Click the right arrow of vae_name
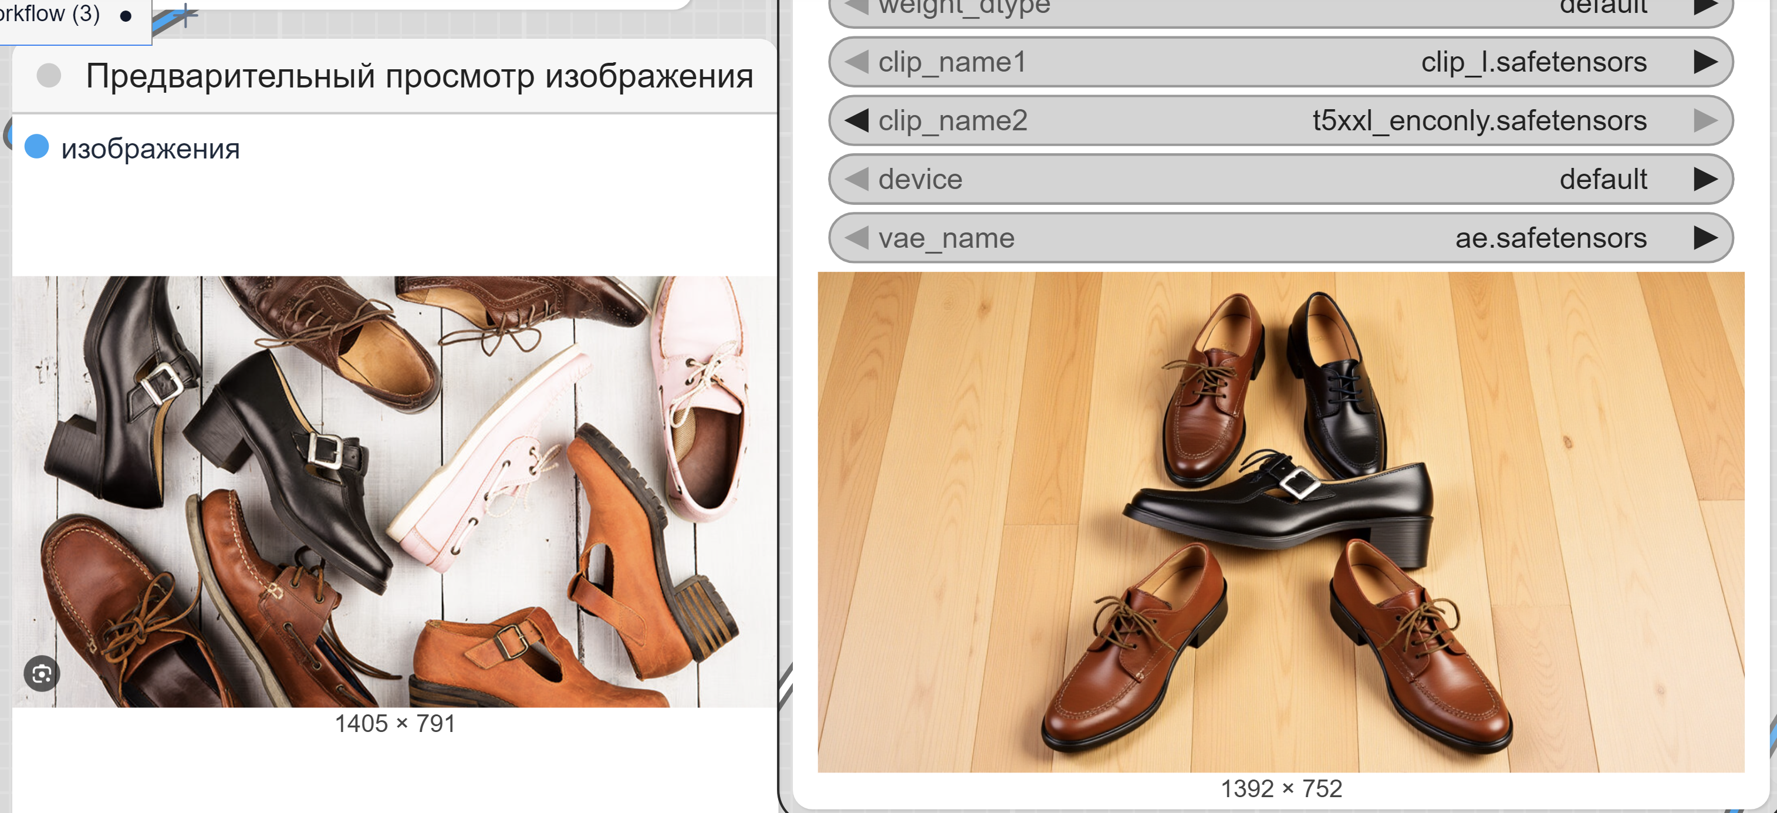Image resolution: width=1777 pixels, height=813 pixels. coord(1705,238)
